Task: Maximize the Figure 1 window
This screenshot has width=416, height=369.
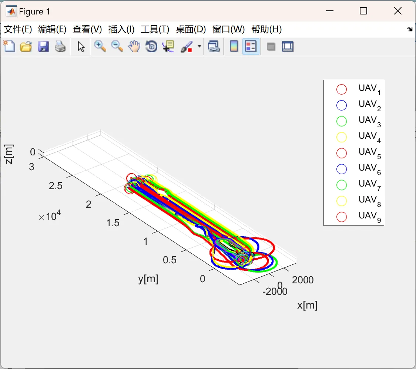Action: click(x=363, y=11)
